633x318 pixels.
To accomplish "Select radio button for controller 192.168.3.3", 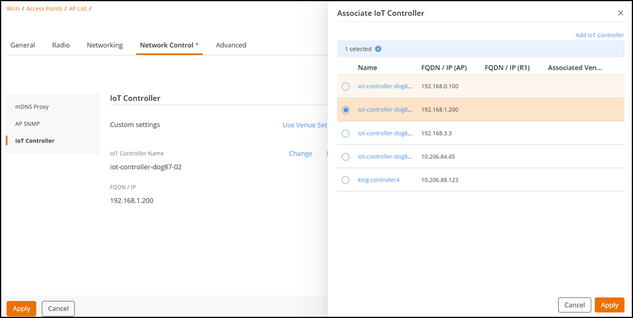I will pos(346,133).
